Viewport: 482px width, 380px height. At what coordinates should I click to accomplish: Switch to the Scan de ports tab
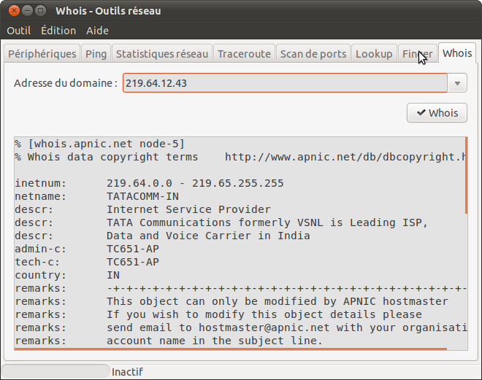(x=313, y=54)
